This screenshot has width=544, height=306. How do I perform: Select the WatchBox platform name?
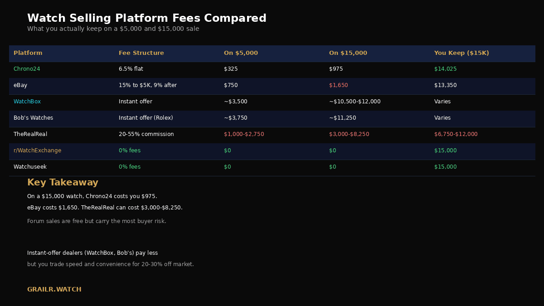pos(27,102)
